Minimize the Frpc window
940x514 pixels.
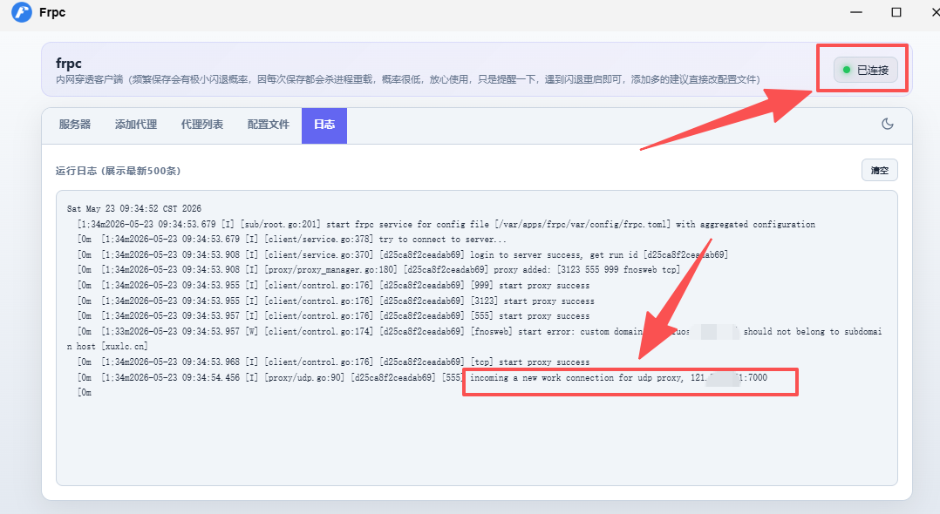coord(856,12)
